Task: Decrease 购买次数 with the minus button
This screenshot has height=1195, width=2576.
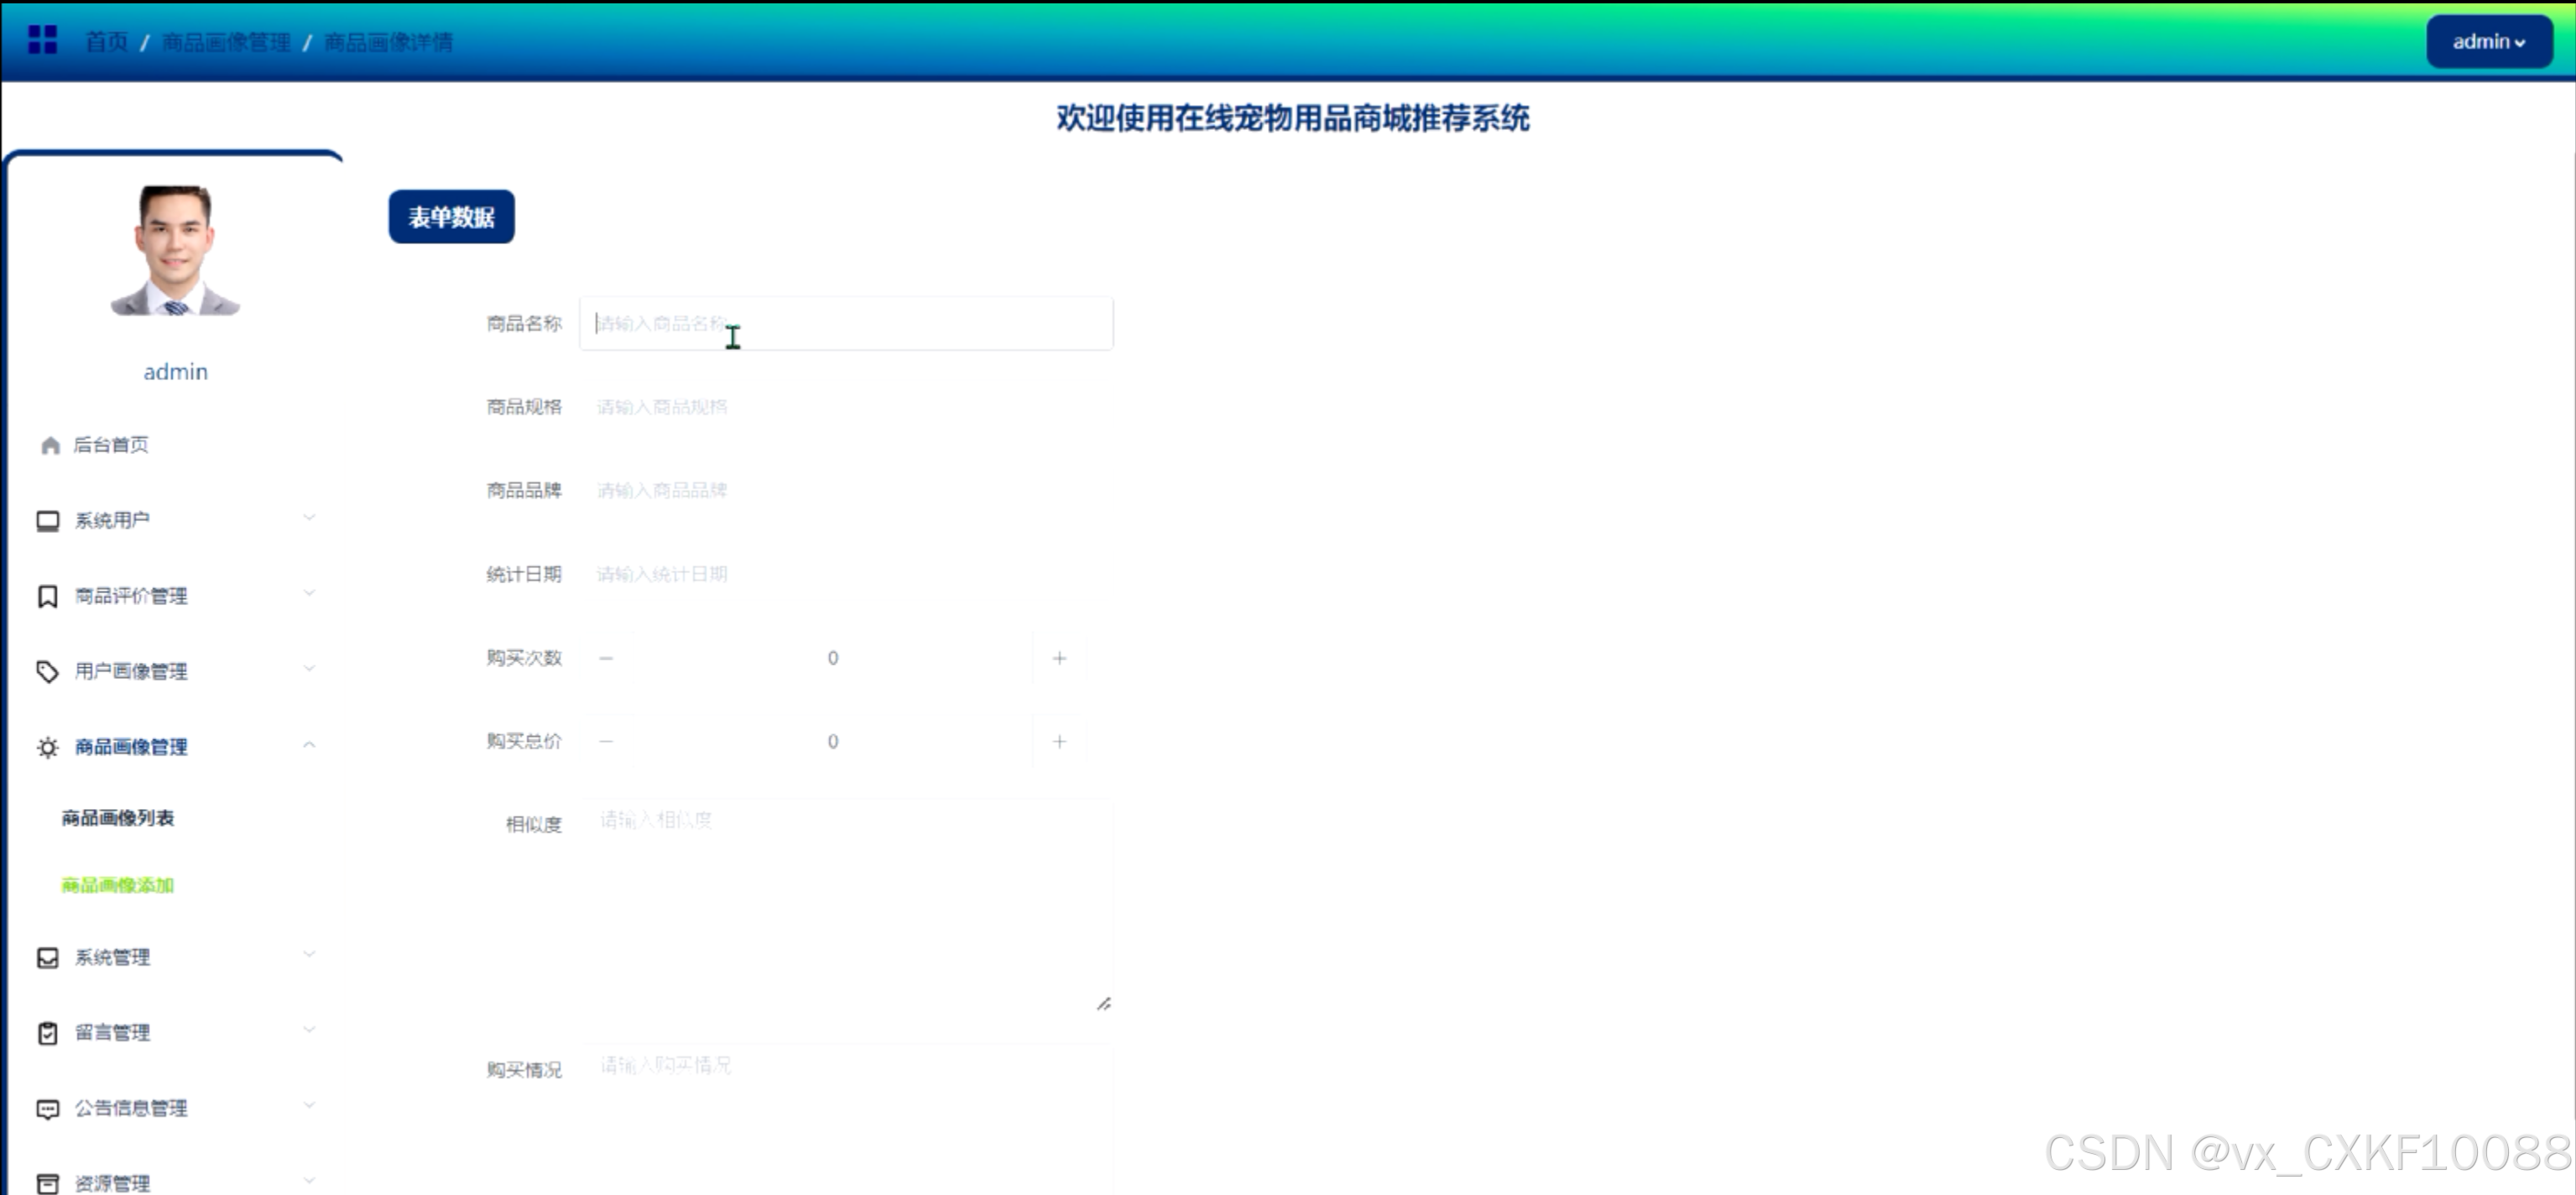Action: [606, 658]
